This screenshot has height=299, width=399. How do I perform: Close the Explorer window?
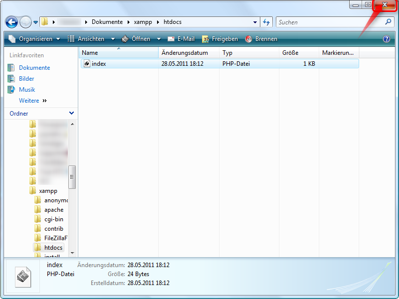pyautogui.click(x=385, y=5)
